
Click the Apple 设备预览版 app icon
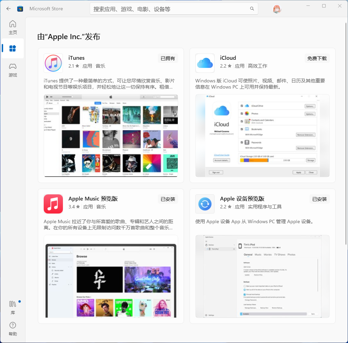click(205, 204)
